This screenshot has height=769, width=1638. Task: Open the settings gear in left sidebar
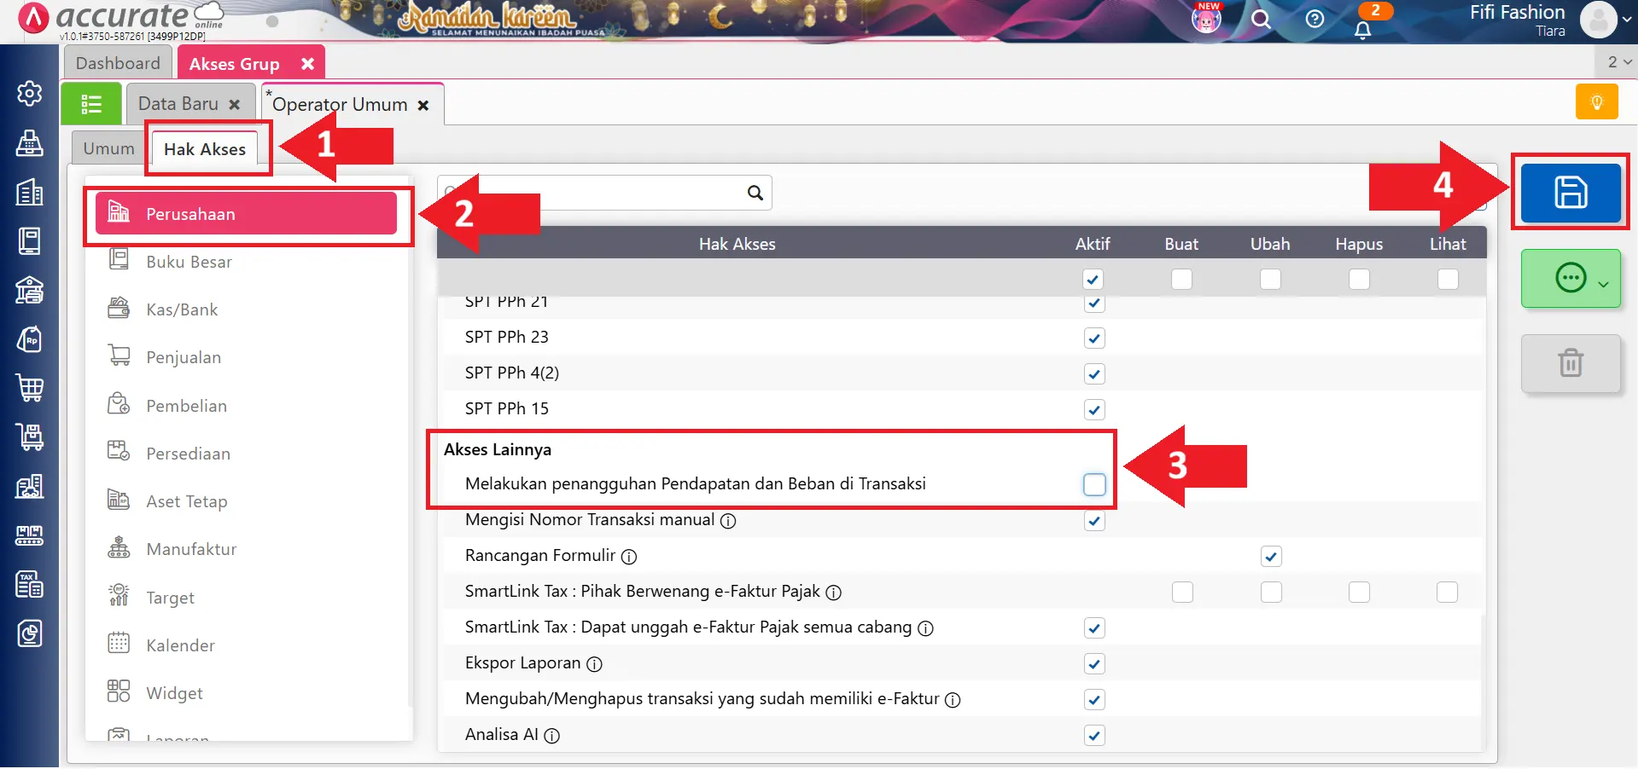click(30, 94)
